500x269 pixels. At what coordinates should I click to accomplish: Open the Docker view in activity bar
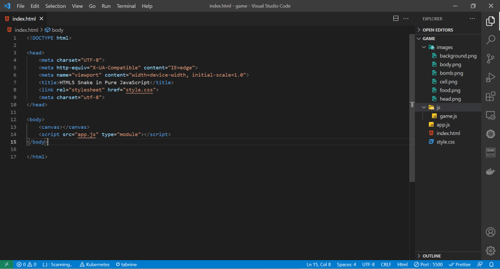(491, 171)
